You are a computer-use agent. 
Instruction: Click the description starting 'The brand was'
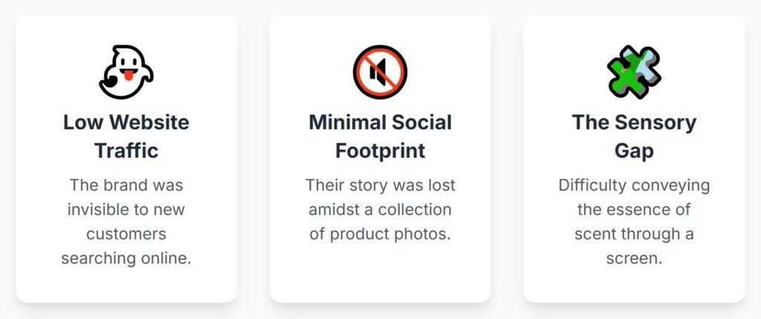tap(126, 222)
